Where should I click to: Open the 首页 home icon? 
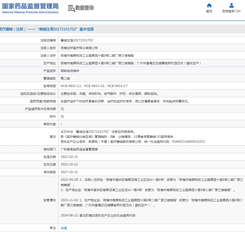209,5
